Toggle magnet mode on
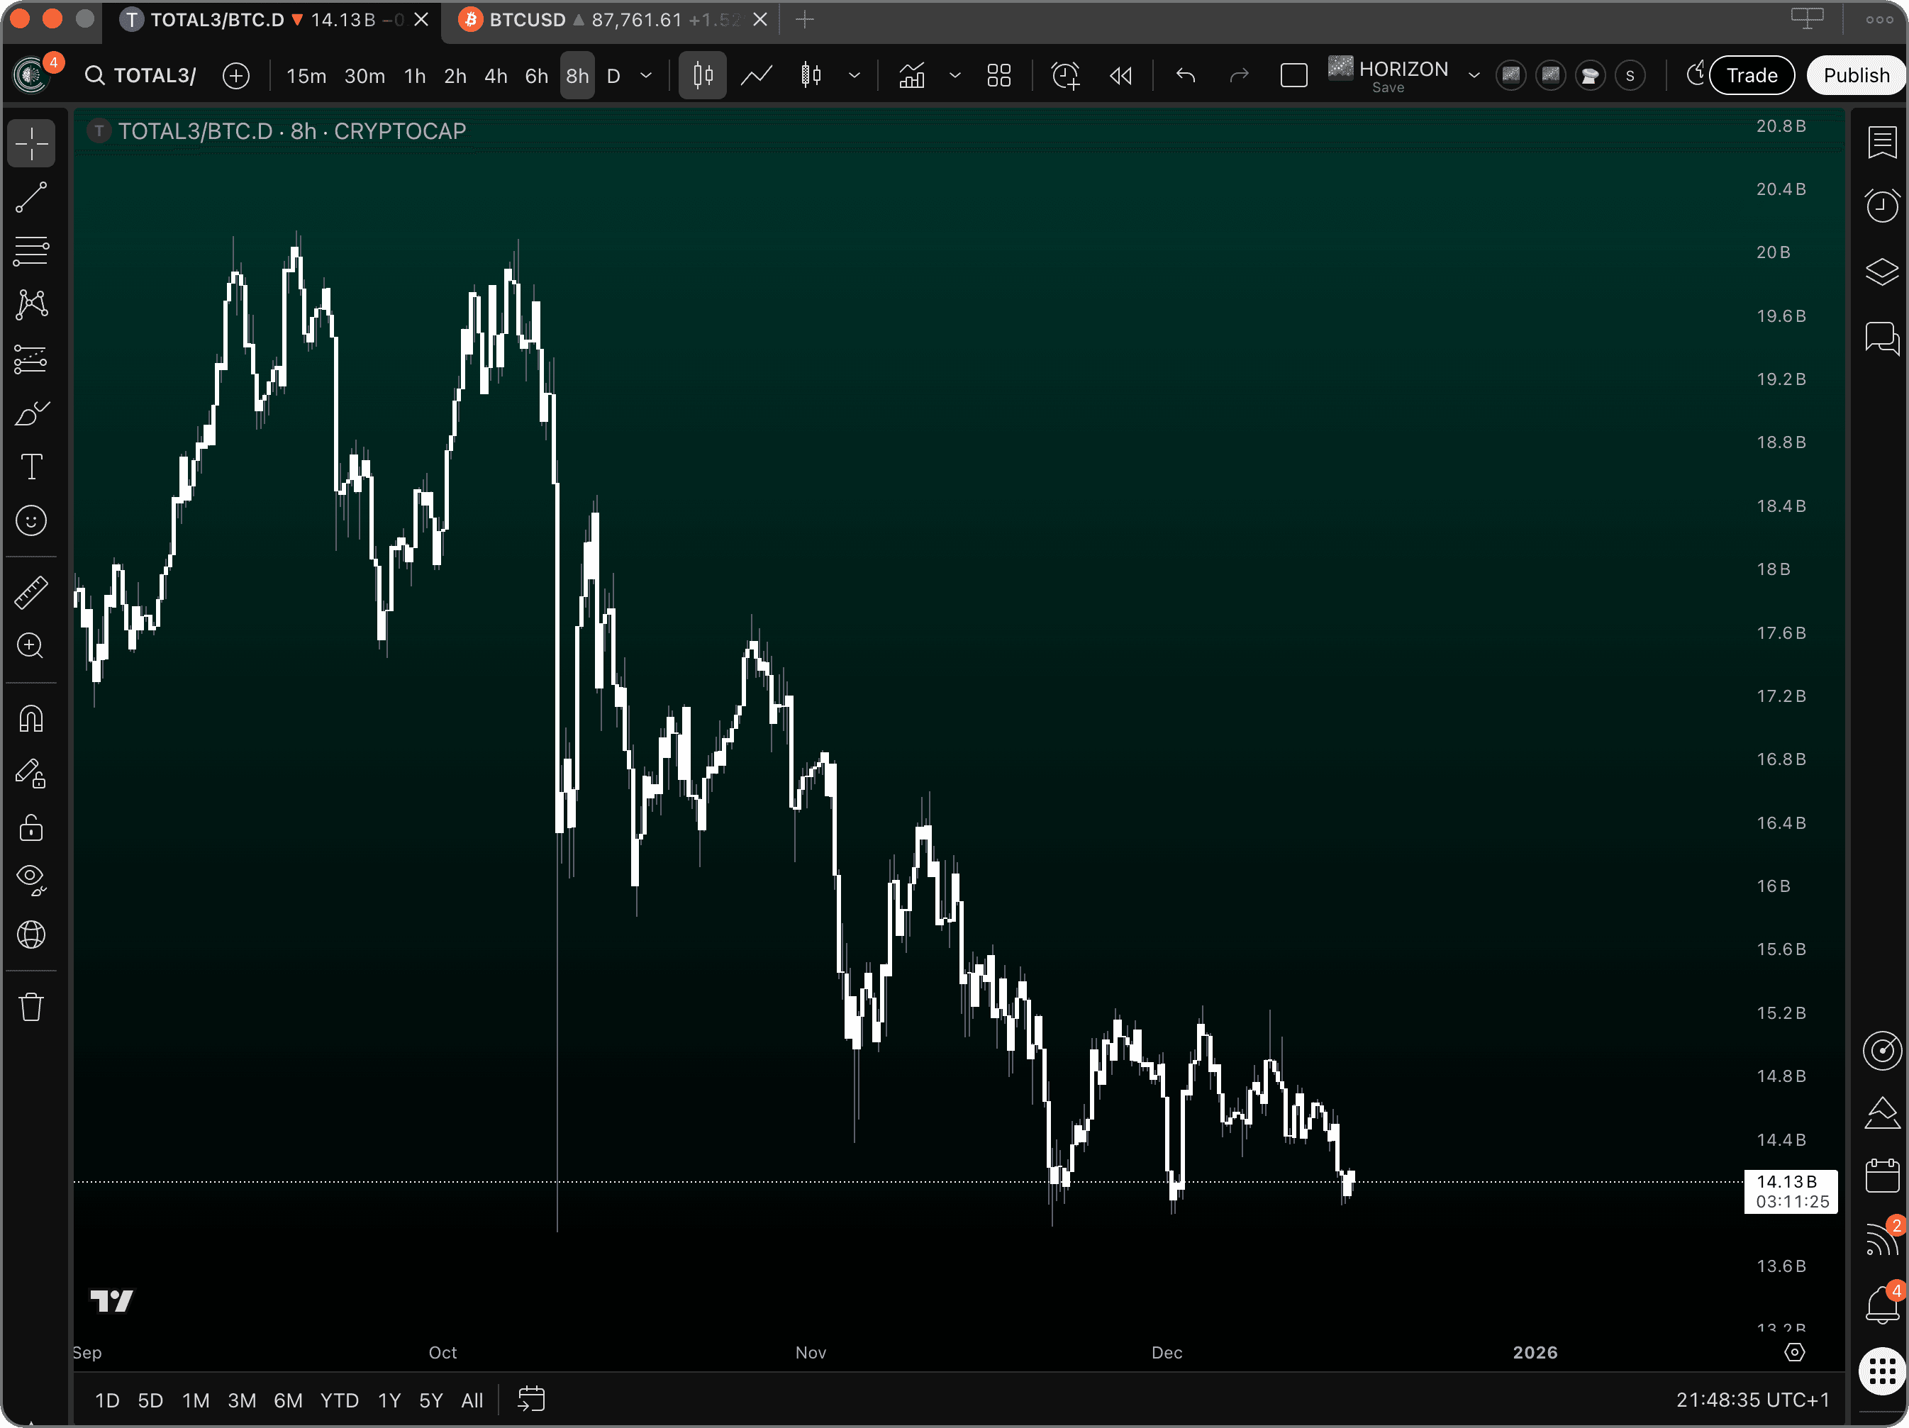This screenshot has height=1428, width=1909. point(31,719)
